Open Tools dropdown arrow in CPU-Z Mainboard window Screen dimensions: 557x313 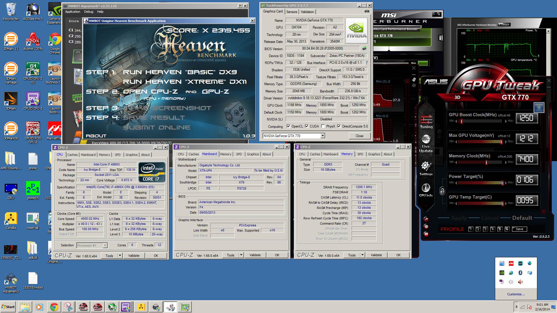pos(241,255)
